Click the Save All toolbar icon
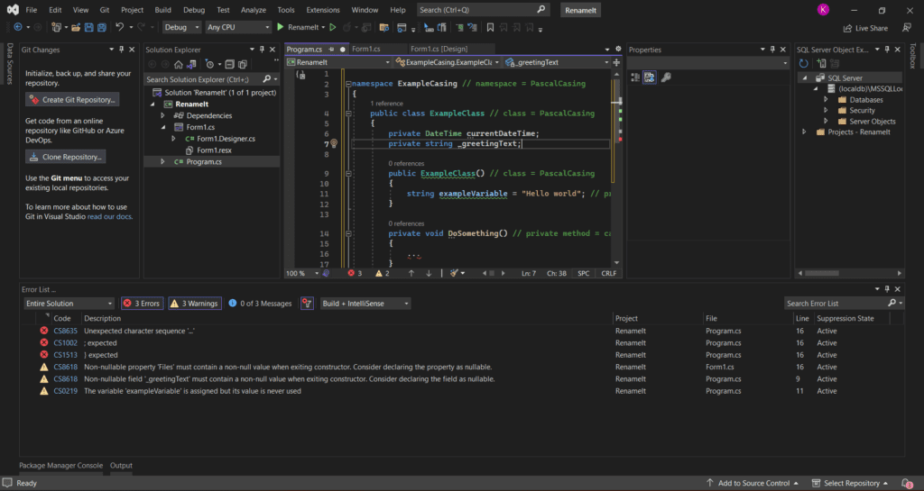The width and height of the screenshot is (924, 491). (x=102, y=27)
